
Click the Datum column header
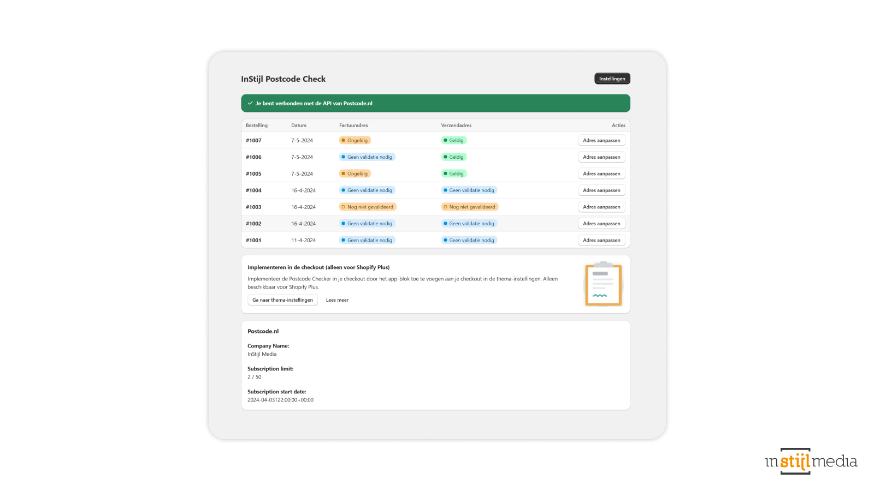click(299, 125)
